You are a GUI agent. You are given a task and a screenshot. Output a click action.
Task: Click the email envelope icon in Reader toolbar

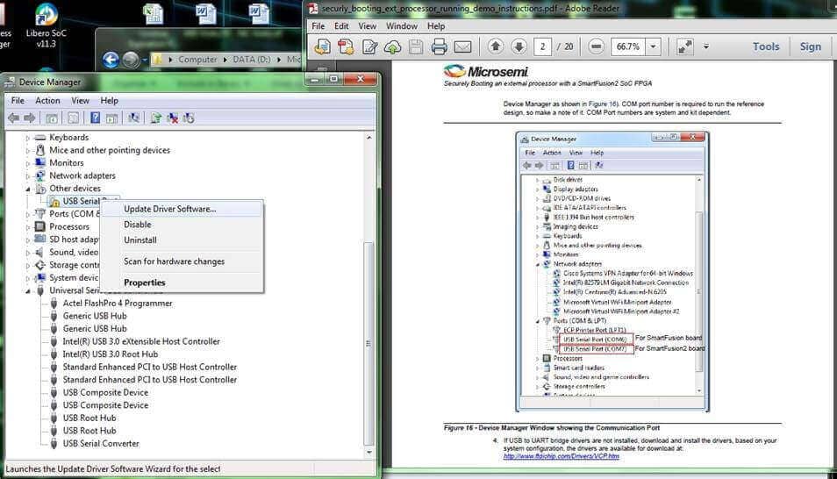click(x=462, y=46)
